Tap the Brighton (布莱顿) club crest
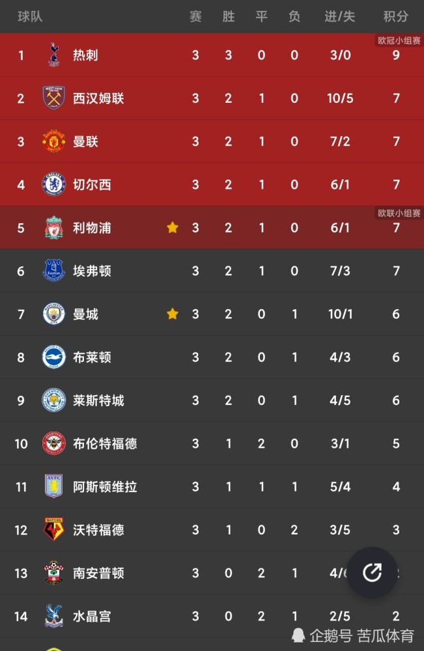 point(54,357)
